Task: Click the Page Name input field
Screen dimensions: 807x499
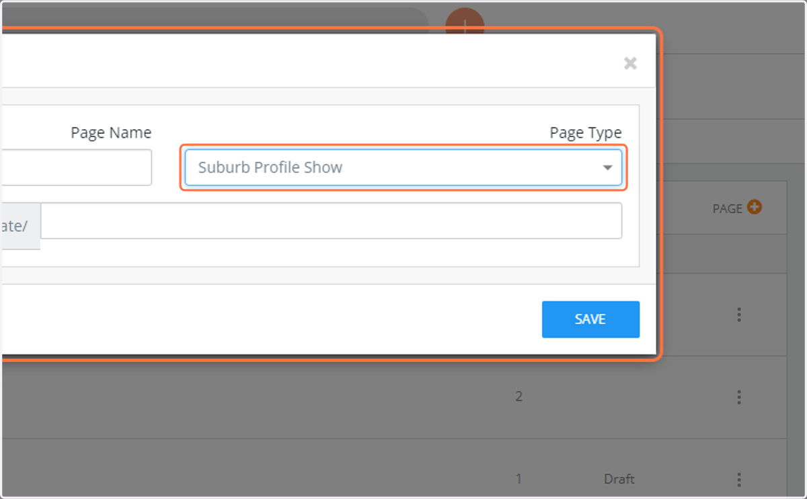Action: coord(76,167)
